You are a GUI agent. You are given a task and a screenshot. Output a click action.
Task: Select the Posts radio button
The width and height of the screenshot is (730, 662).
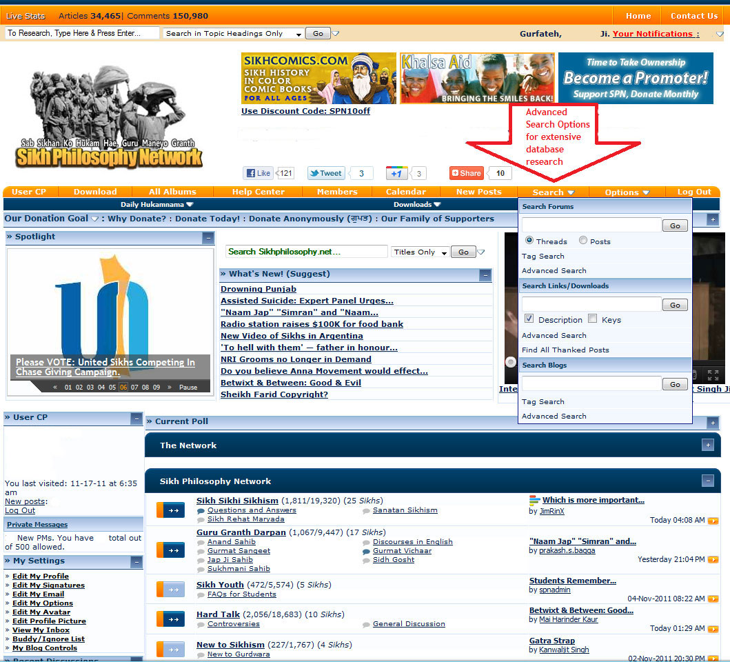pyautogui.click(x=583, y=241)
